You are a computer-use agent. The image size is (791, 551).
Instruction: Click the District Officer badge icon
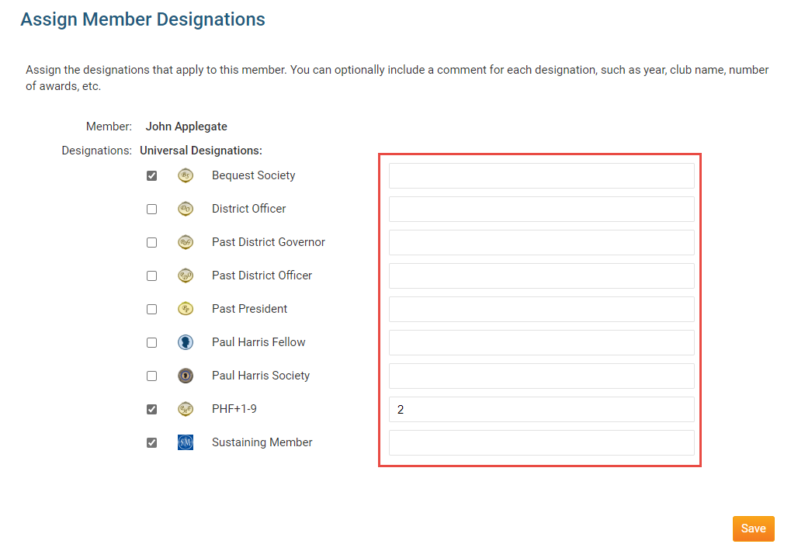coord(185,209)
